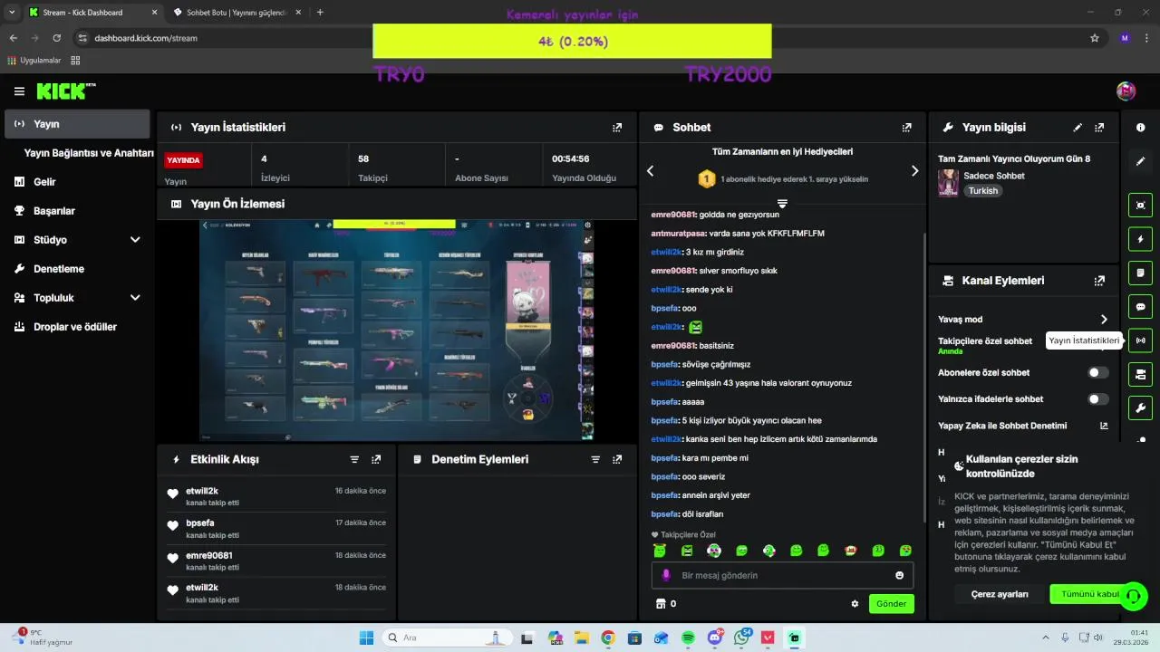Toggle stream statistics icon in right rail
This screenshot has height=652, width=1160.
coord(1140,340)
